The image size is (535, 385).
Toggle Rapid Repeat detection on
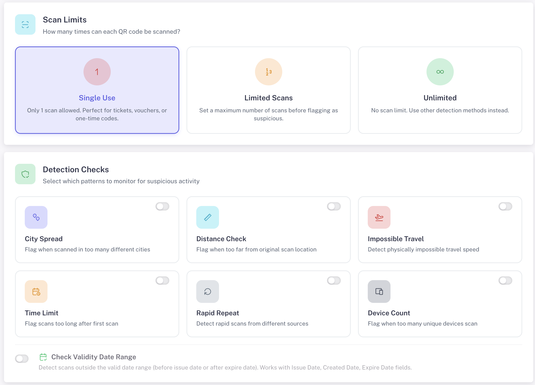(334, 281)
